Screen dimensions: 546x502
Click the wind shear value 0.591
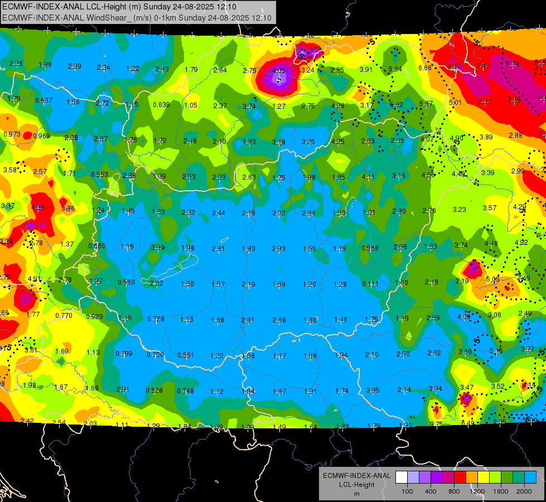coord(186,355)
